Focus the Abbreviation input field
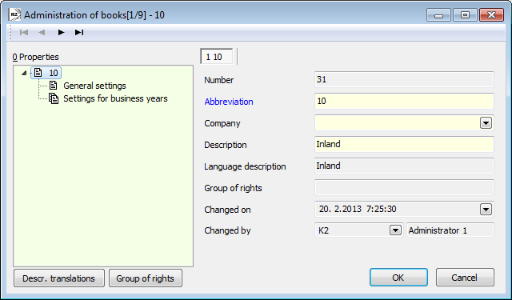The image size is (512, 300). (x=404, y=101)
